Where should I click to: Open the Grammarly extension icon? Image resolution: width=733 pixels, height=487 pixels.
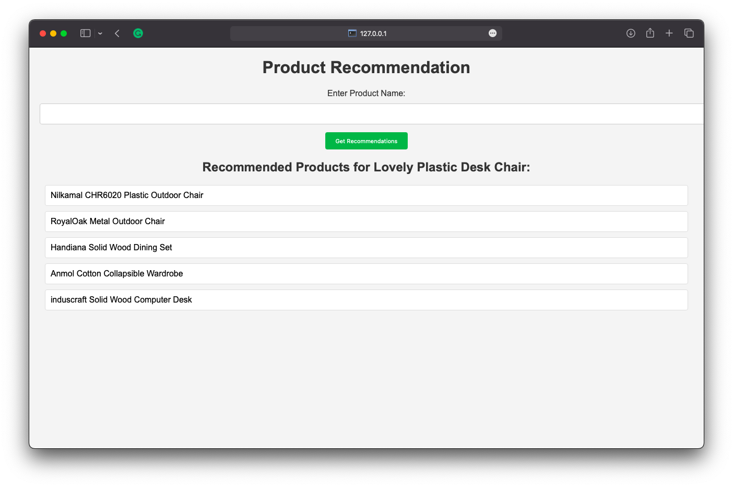tap(138, 33)
